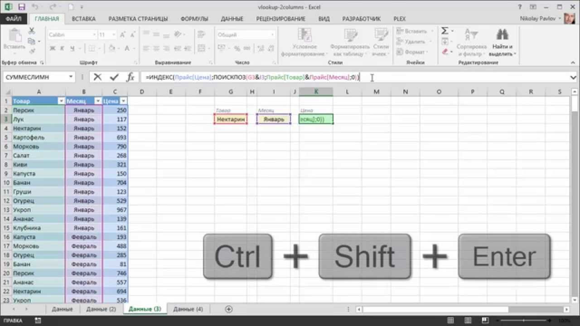This screenshot has width=580, height=326.
Task: Click scroll sheet tabs left arrow
Action: click(x=13, y=309)
